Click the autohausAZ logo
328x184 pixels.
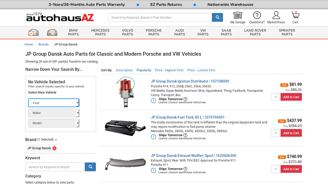[60, 17]
